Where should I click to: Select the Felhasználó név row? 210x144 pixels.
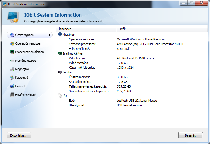pyautogui.click(x=132, y=49)
